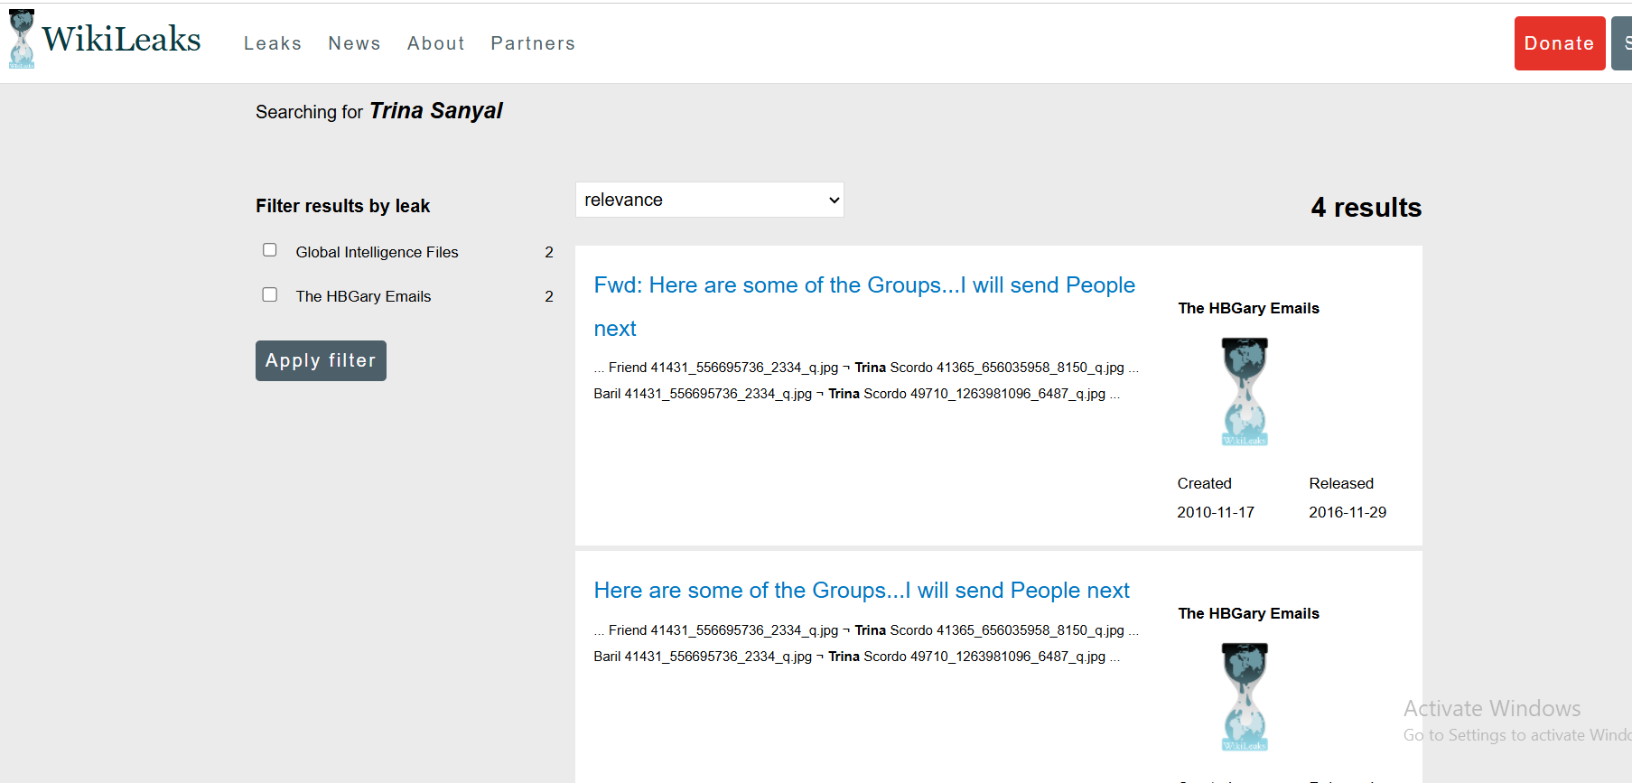This screenshot has height=783, width=1632.
Task: Navigate to the Partners page
Action: (x=533, y=43)
